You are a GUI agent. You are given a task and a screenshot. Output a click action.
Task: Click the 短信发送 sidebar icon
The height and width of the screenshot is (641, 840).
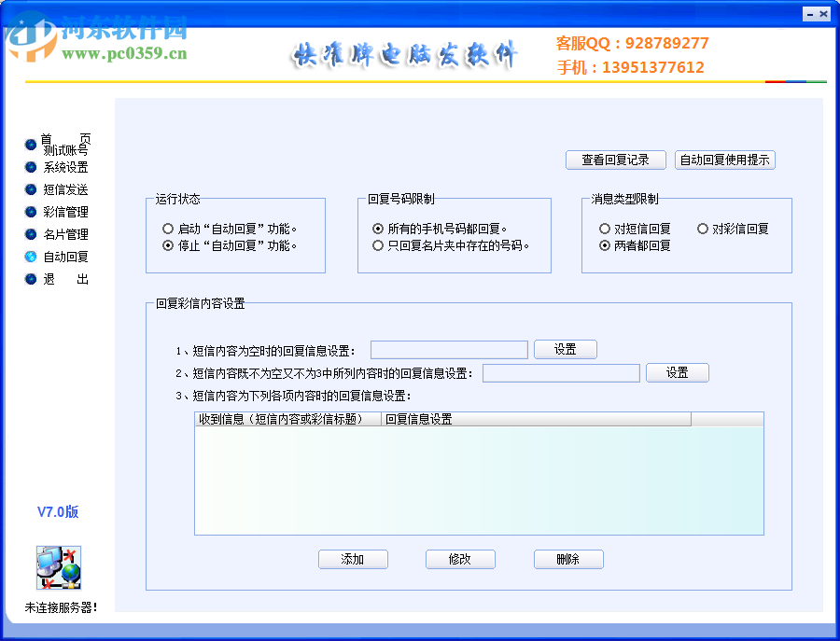tap(31, 188)
